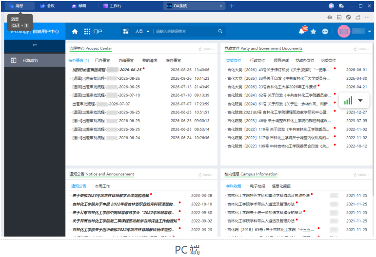Click the search magnifier icon
Viewport: 376px width, 257px height.
[x=220, y=31]
